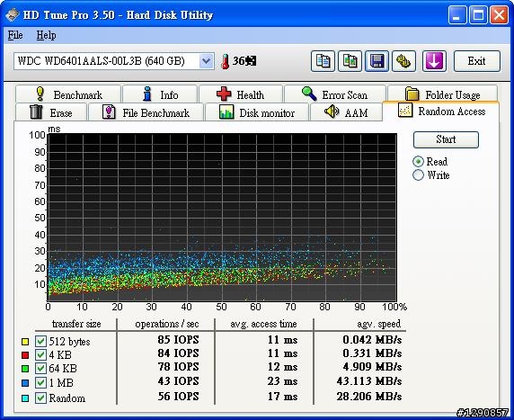Image resolution: width=514 pixels, height=420 pixels.
Task: Open the Error Scan magnifier tab
Action: pos(334,94)
